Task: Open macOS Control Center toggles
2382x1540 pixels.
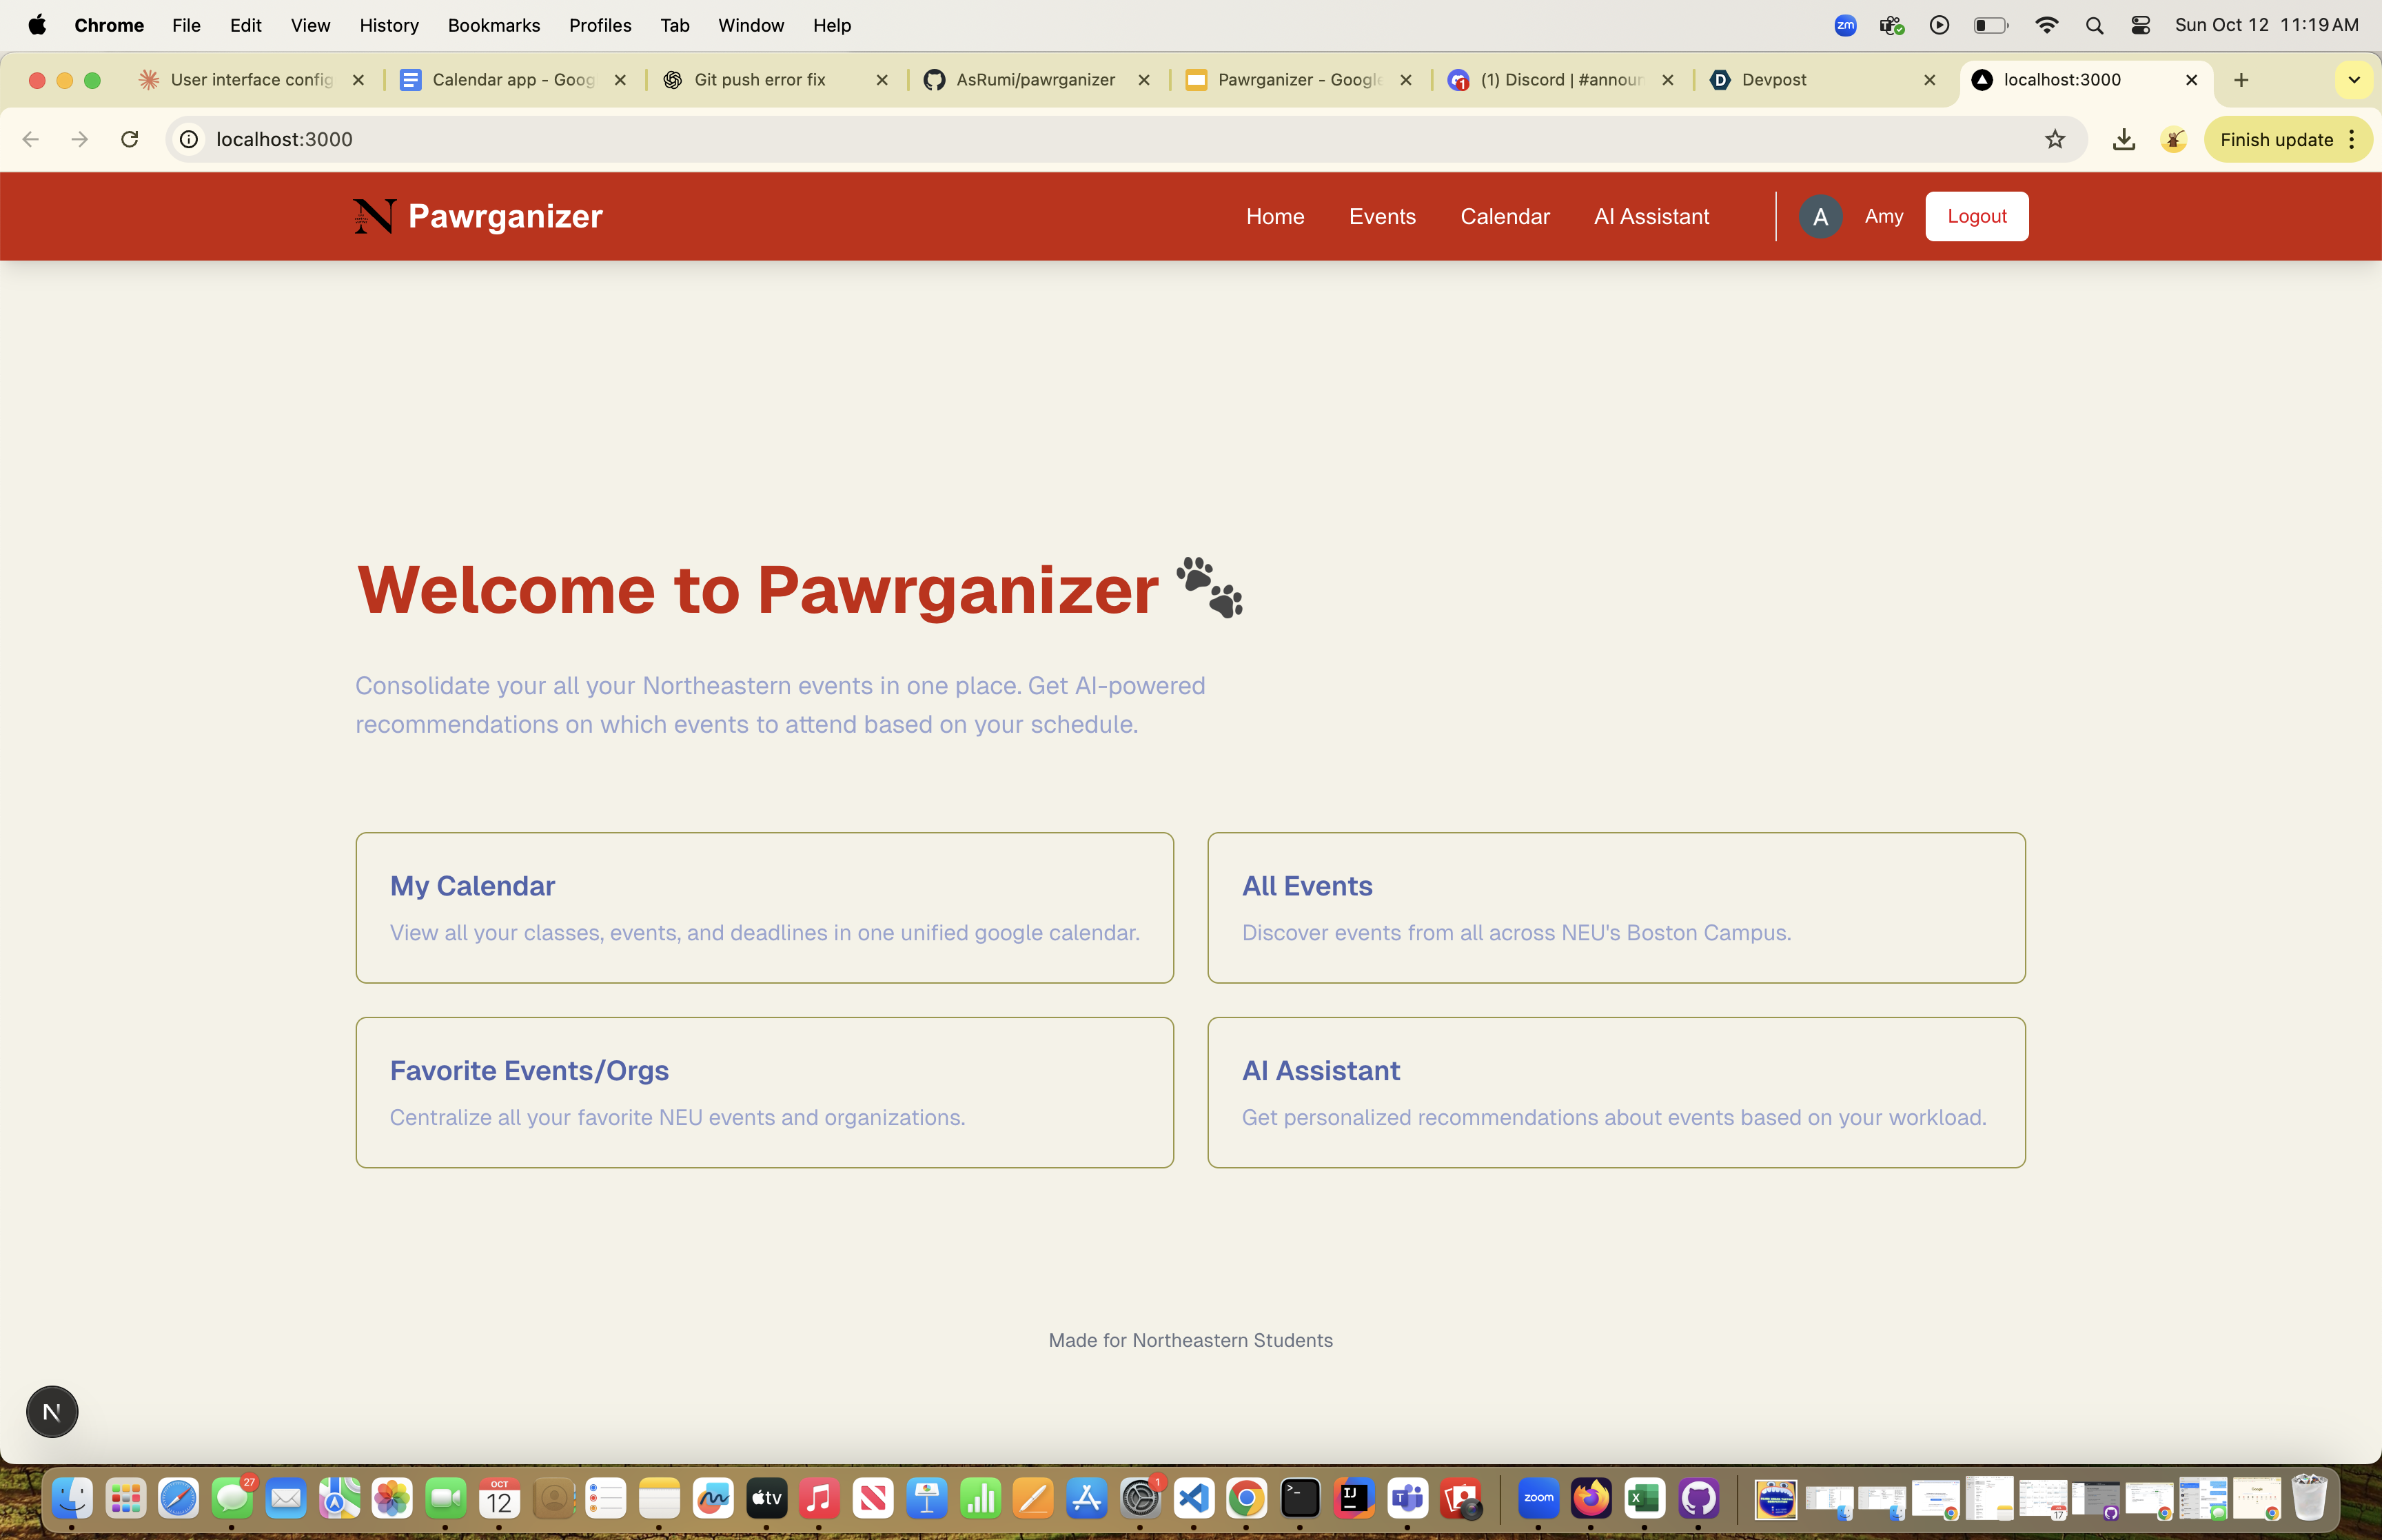Action: point(2140,25)
